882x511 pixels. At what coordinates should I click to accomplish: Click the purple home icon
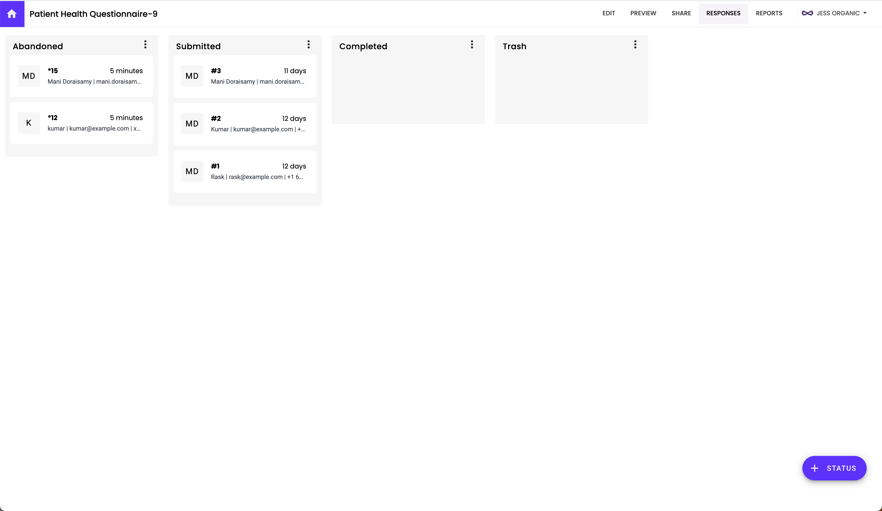pyautogui.click(x=12, y=14)
